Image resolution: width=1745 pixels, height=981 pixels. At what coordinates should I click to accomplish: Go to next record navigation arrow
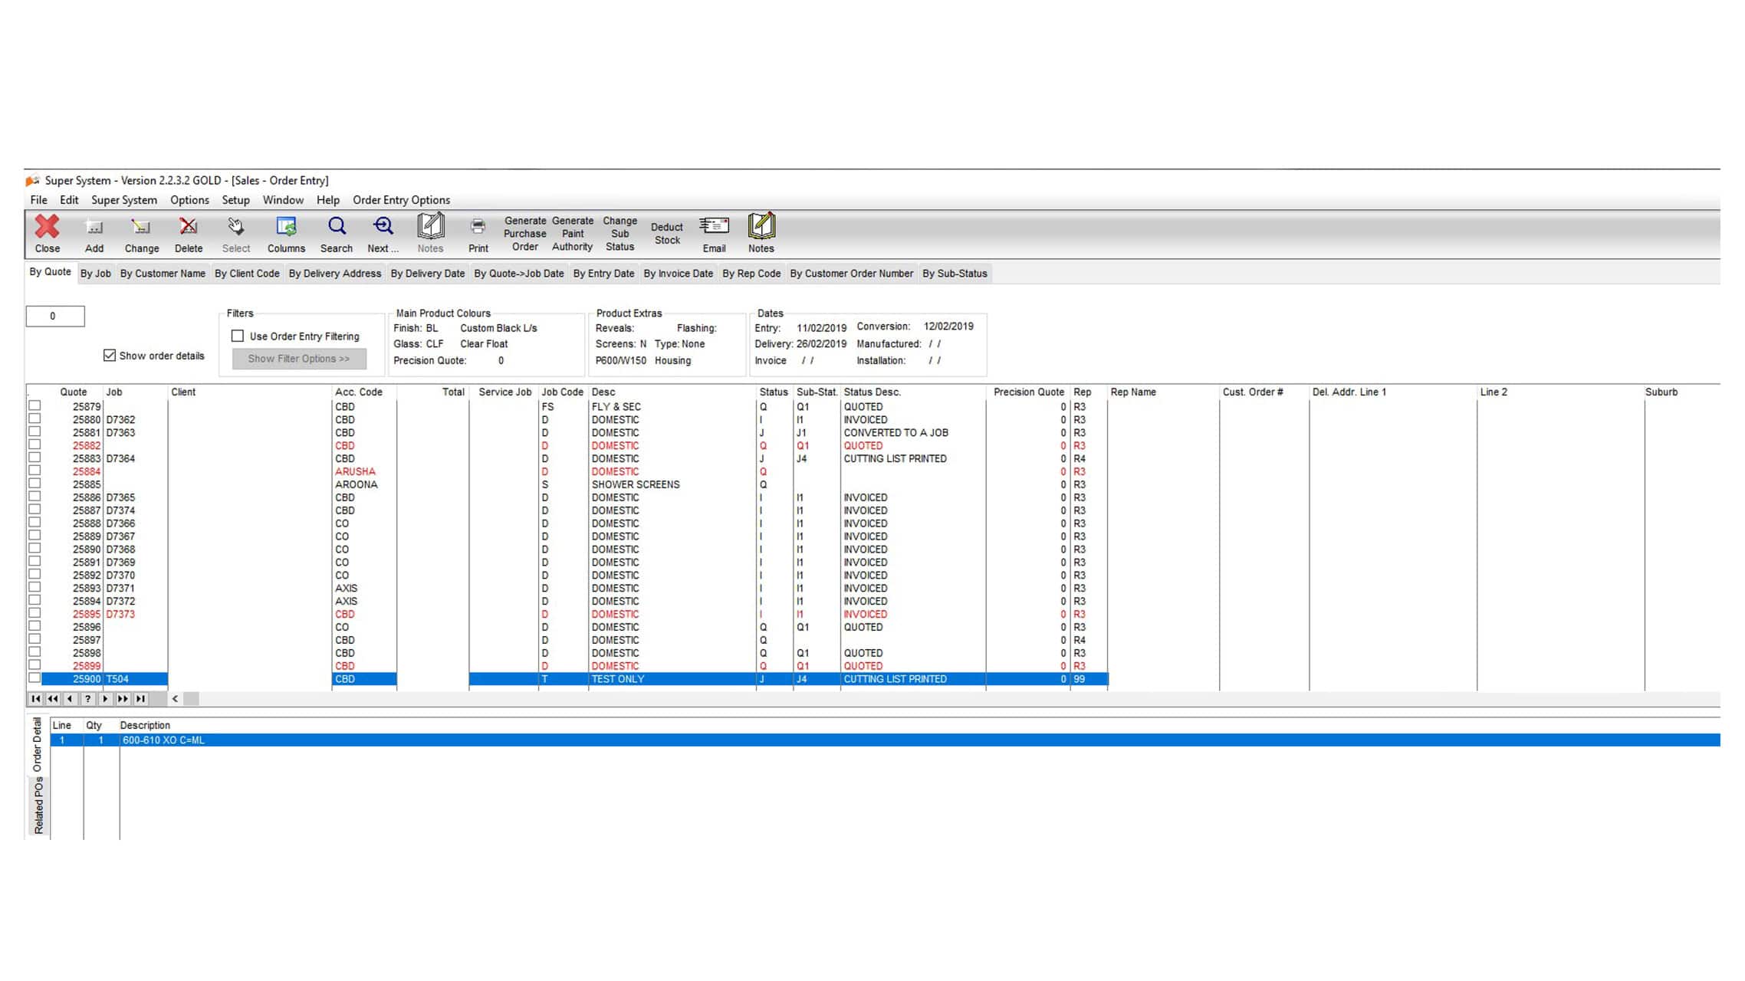coord(106,698)
